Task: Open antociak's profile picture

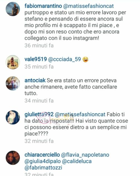Action: pyautogui.click(x=13, y=83)
